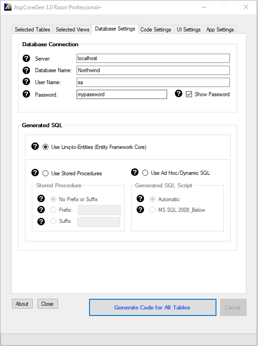Click help icon beside Suffix option
This screenshot has height=346, width=258.
click(41, 222)
